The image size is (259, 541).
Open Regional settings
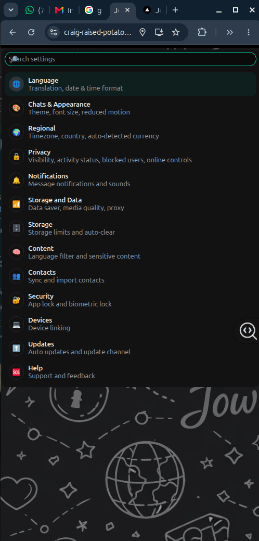coord(131,132)
